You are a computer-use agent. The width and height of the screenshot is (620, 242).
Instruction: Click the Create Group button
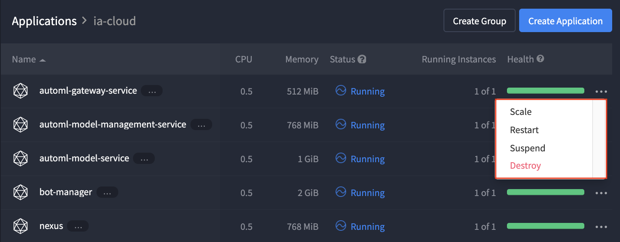pos(480,21)
